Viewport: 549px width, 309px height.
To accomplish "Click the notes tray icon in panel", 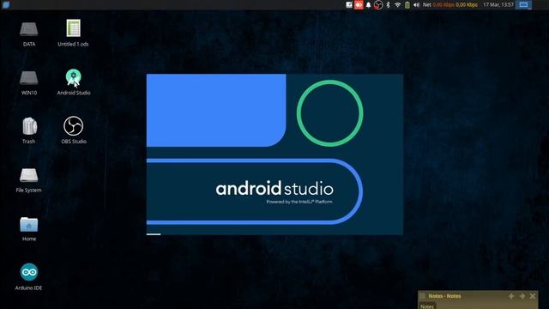I will tap(349, 4).
